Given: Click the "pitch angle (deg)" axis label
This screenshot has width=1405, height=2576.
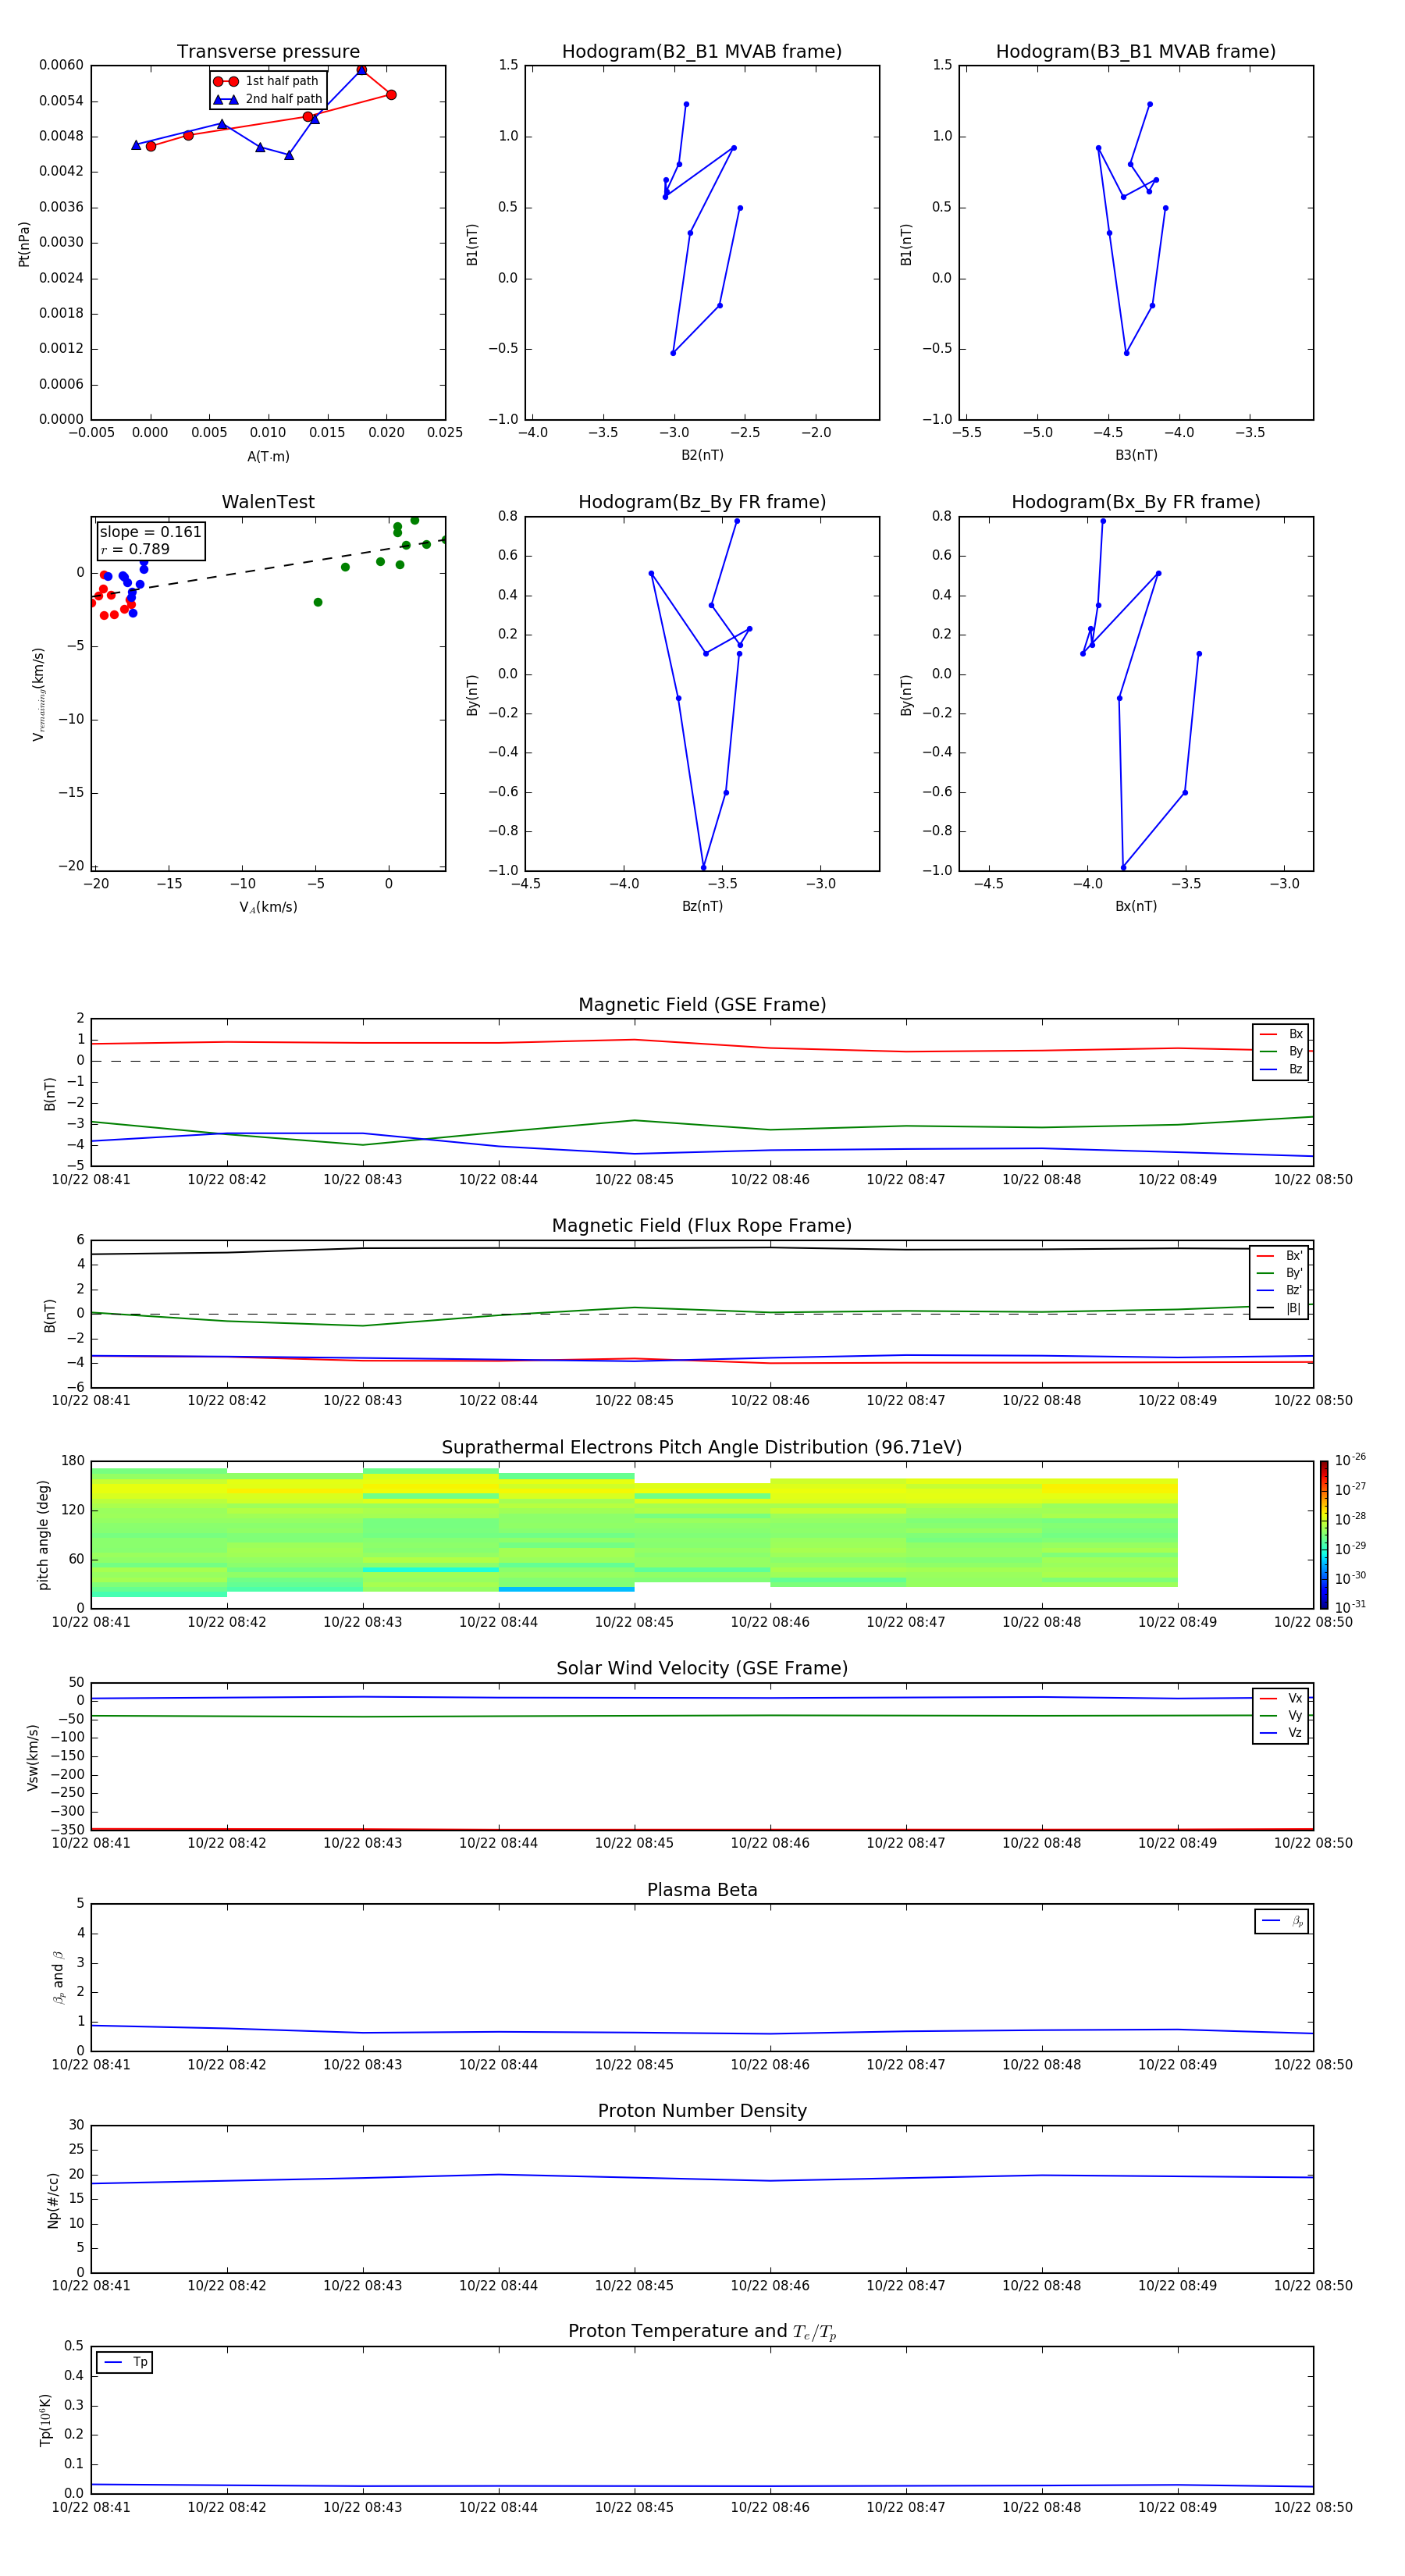Looking at the screenshot, I should point(43,1535).
